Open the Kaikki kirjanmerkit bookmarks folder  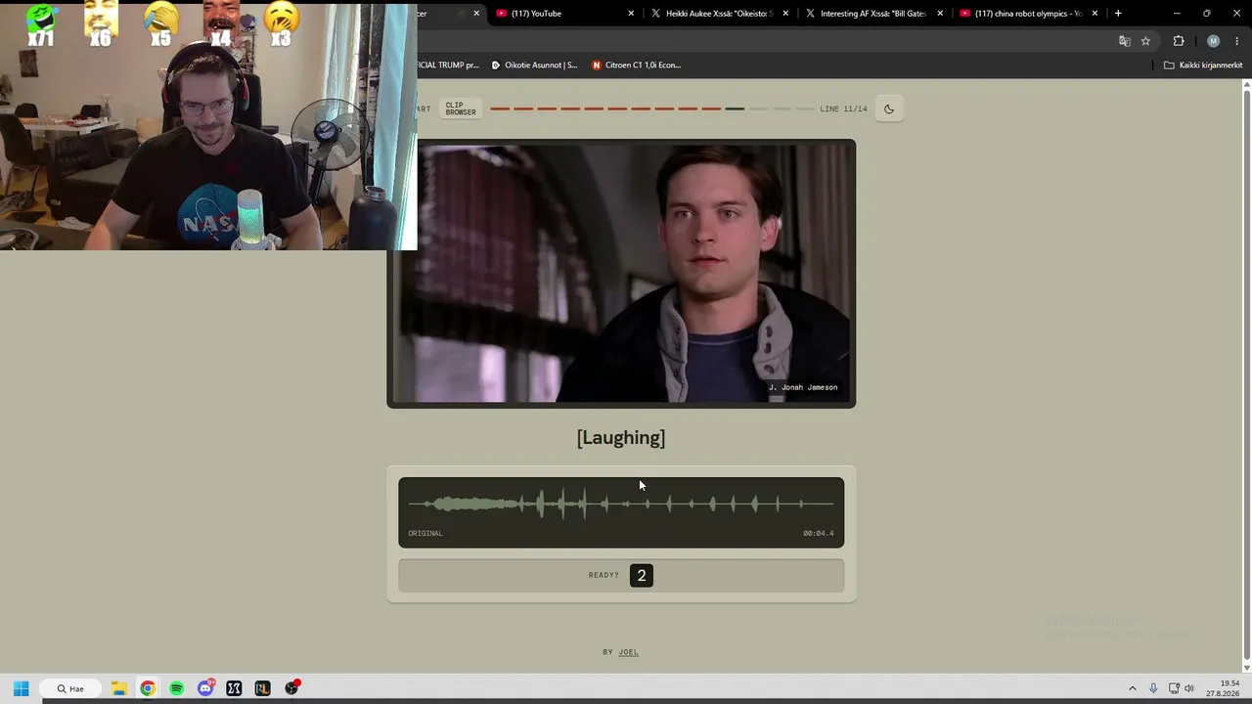[x=1203, y=66]
